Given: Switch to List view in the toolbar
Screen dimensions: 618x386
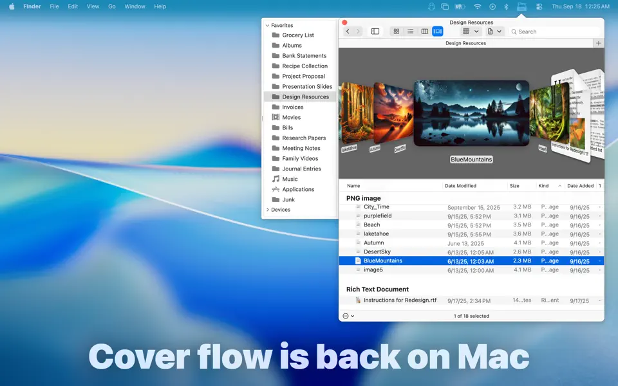Looking at the screenshot, I should pyautogui.click(x=410, y=31).
